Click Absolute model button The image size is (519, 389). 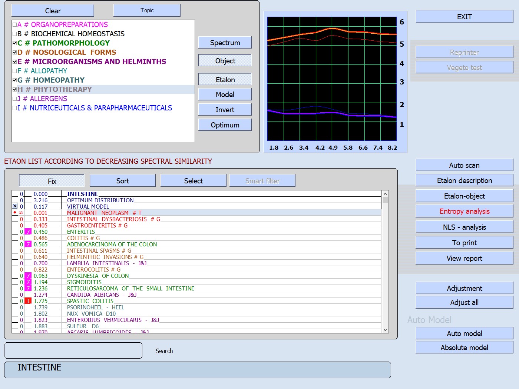click(464, 348)
